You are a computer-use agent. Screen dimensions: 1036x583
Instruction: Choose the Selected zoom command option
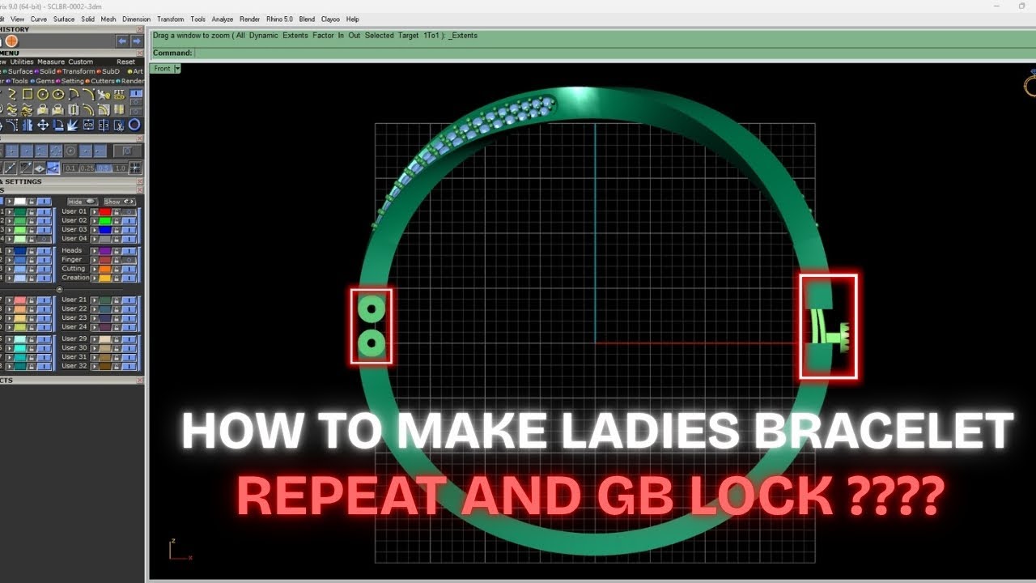pyautogui.click(x=379, y=36)
